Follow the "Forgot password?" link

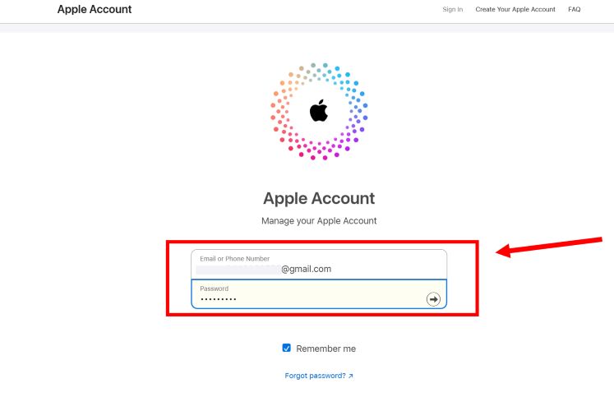(x=315, y=376)
